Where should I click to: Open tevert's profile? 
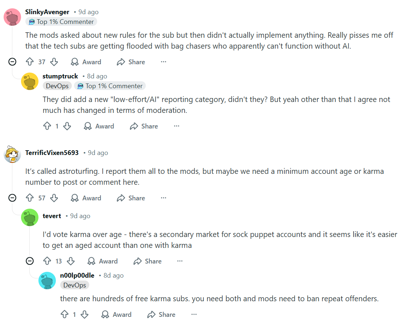tap(52, 216)
